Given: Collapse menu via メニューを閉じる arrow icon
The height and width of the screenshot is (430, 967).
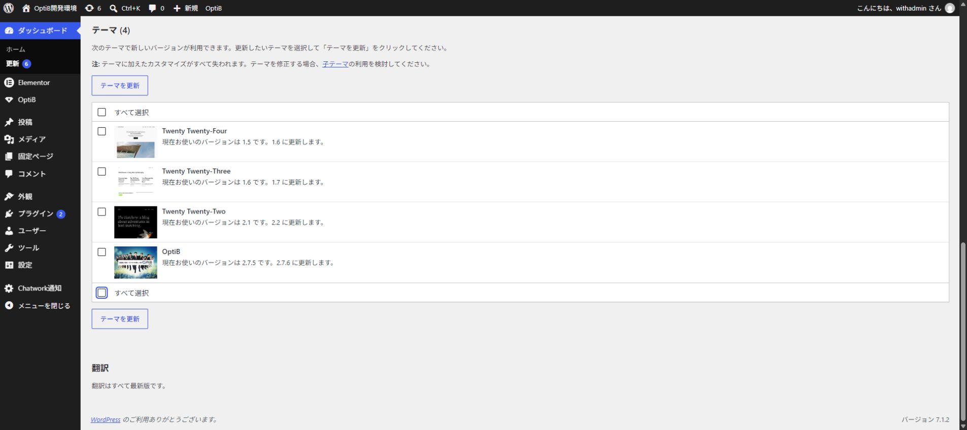Looking at the screenshot, I should tap(9, 306).
